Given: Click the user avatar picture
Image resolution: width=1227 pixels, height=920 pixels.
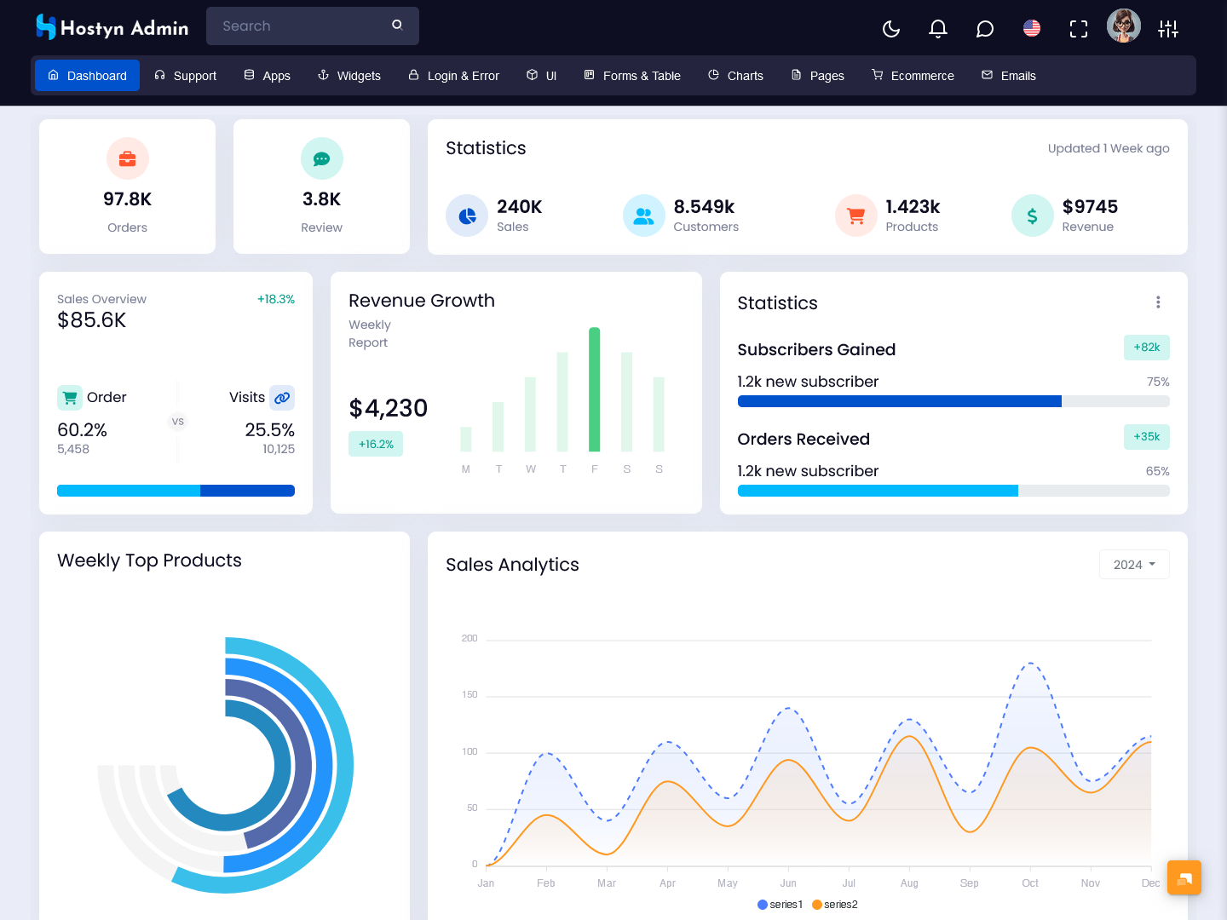Looking at the screenshot, I should (1123, 26).
